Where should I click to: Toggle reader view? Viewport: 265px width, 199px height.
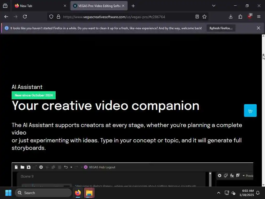pyautogui.click(x=197, y=17)
